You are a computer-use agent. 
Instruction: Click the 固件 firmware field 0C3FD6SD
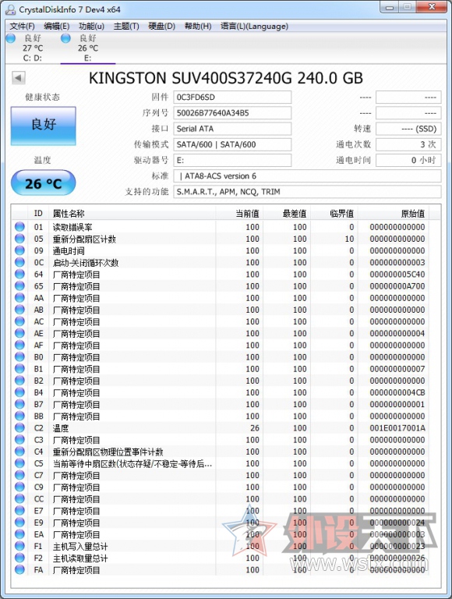232,97
